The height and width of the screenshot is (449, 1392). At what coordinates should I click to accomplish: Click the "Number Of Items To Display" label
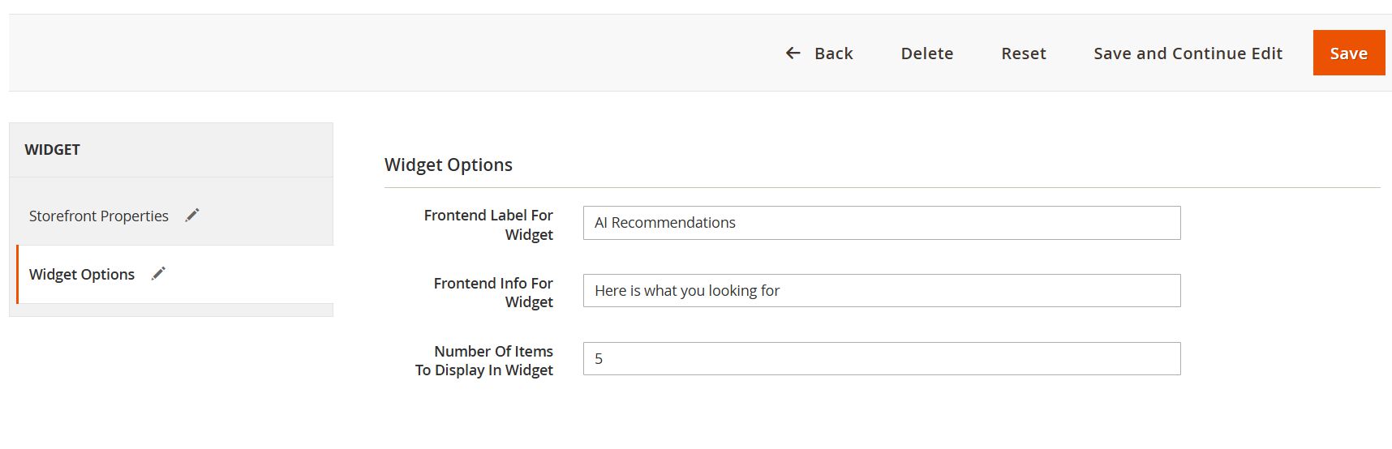point(484,361)
